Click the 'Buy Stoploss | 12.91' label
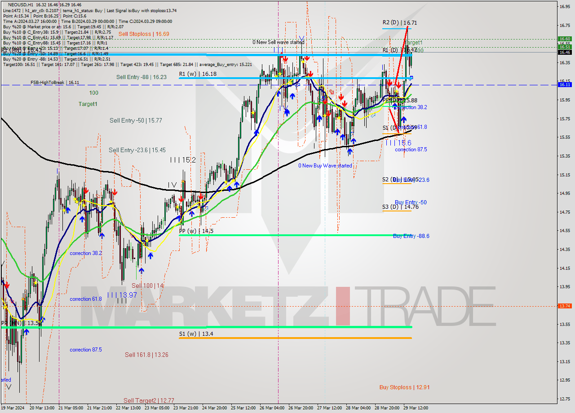This screenshot has width=575, height=413. point(404,387)
